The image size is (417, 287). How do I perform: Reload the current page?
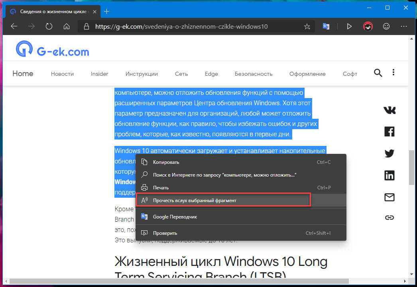[49, 26]
